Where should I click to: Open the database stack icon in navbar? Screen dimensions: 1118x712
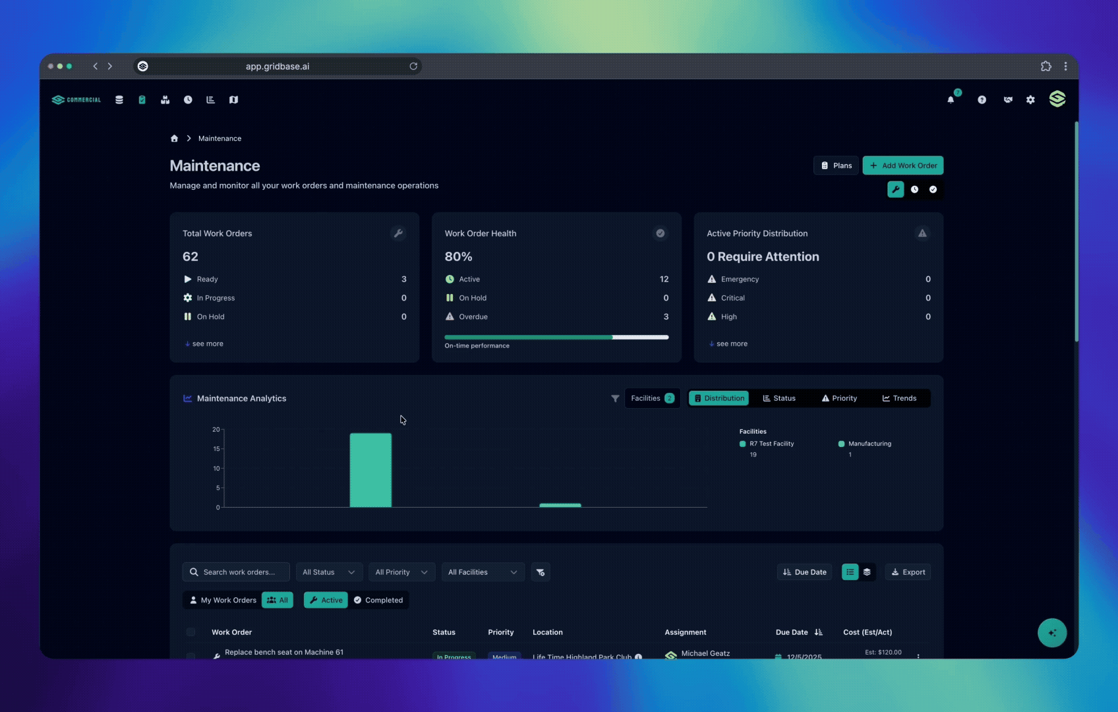click(119, 100)
